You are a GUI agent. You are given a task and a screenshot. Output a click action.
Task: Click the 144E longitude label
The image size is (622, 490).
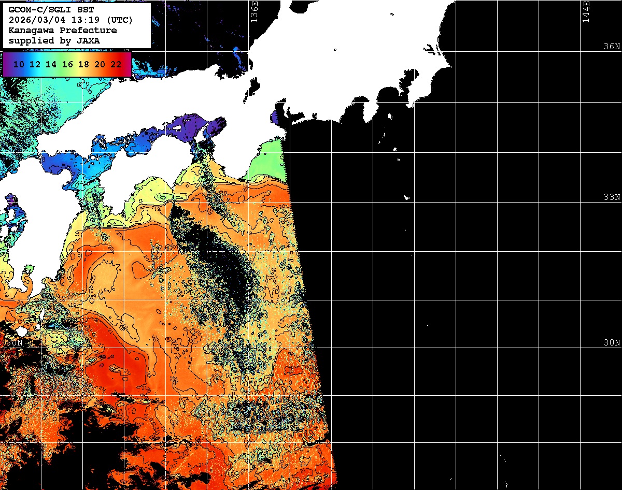point(586,11)
